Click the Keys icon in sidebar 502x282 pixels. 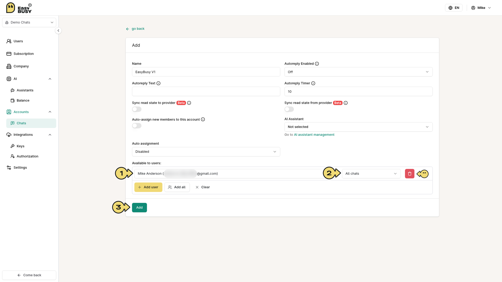[x=13, y=146]
